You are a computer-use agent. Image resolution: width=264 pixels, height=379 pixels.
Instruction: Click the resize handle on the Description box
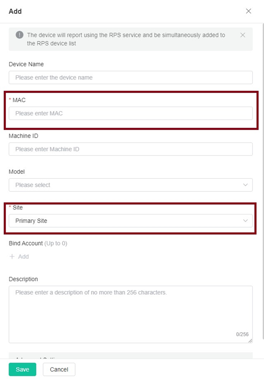pos(250,340)
